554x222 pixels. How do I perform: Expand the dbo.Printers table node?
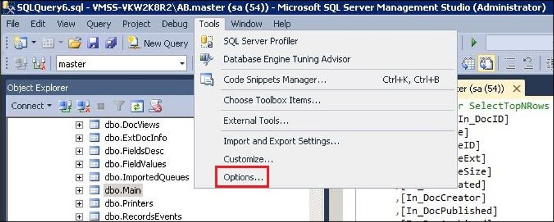[x=80, y=204]
